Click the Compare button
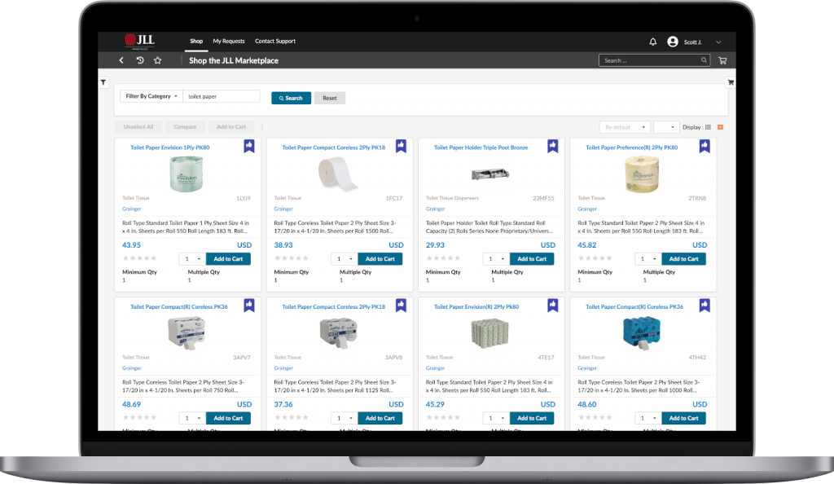The width and height of the screenshot is (834, 484). [185, 127]
